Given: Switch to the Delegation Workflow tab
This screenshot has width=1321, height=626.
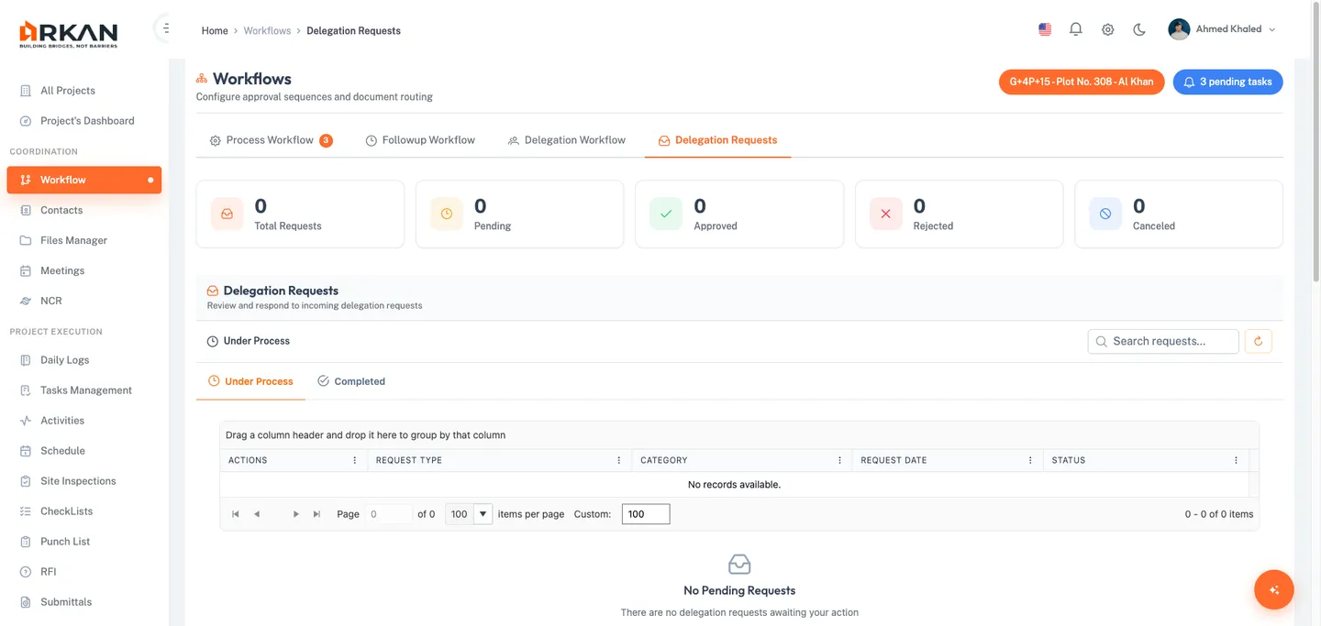Looking at the screenshot, I should coord(566,140).
